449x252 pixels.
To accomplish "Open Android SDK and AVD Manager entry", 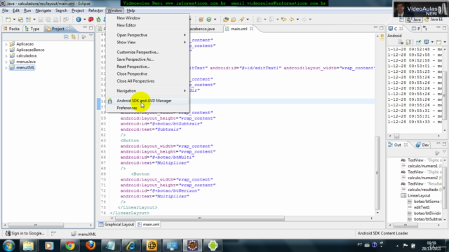I will 144,101.
